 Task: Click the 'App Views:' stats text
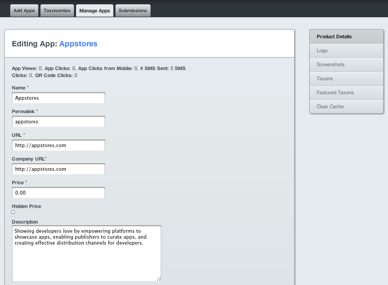[24, 68]
